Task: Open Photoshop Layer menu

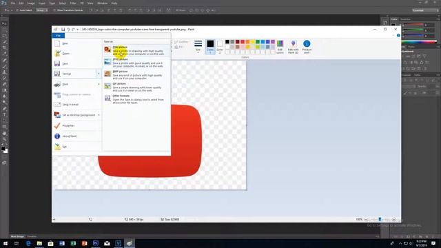Action: click(42, 3)
